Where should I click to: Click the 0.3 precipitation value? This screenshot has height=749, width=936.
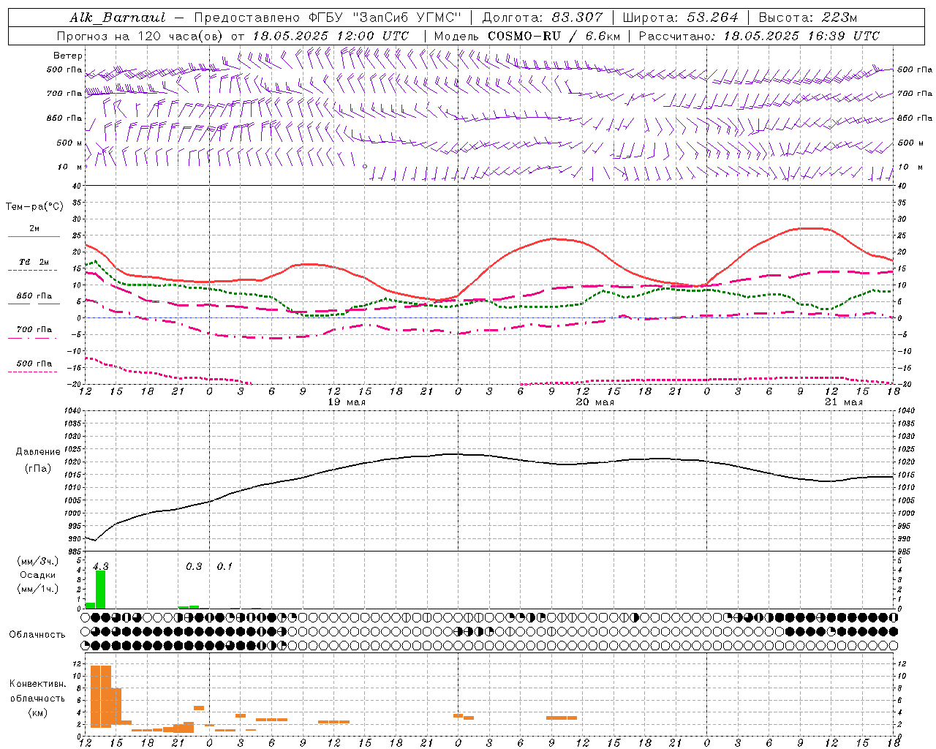click(x=194, y=566)
